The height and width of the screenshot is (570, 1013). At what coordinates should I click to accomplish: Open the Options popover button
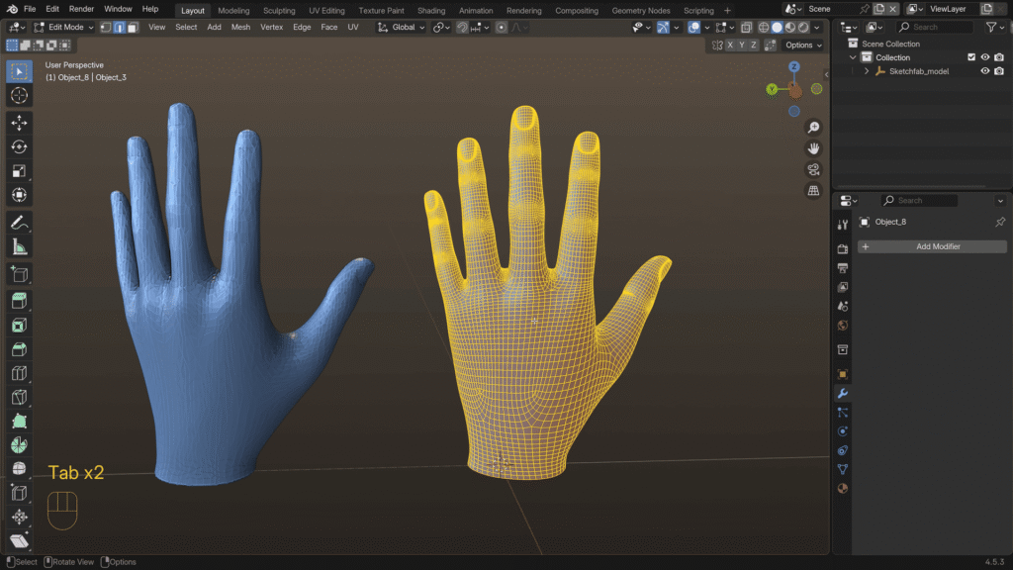coord(802,45)
